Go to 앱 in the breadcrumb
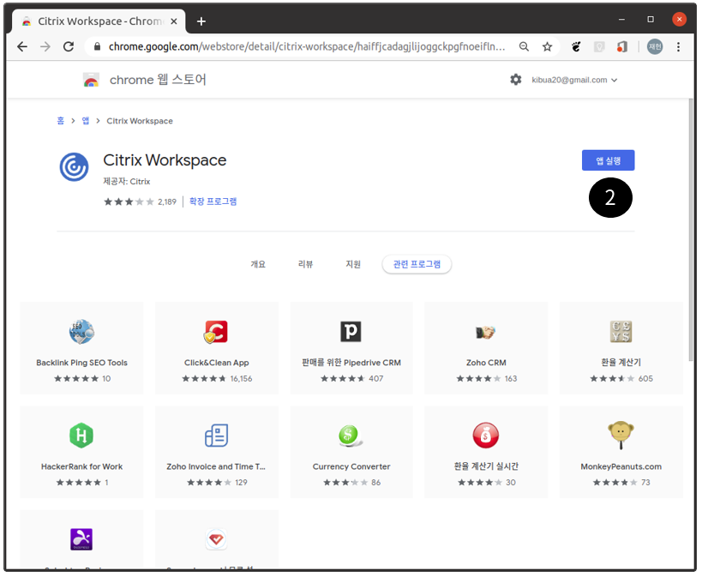The image size is (702, 577). [86, 121]
